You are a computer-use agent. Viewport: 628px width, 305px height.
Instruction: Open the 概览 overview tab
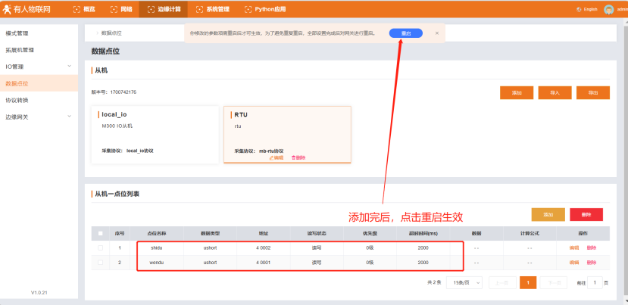(x=85, y=9)
